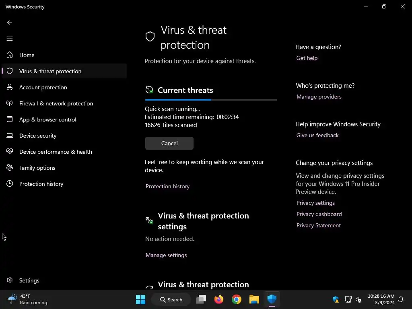Click the muted volume tray icon
This screenshot has height=309, width=412.
358,299
